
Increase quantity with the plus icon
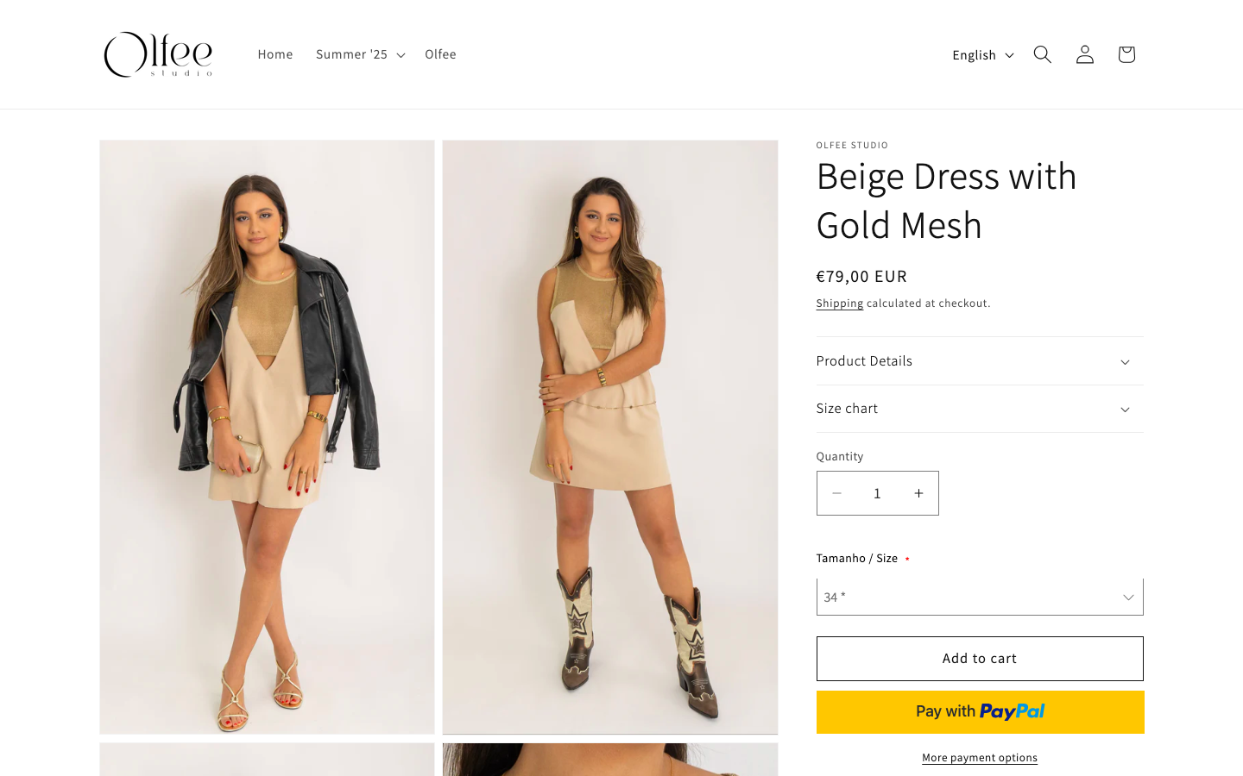[x=918, y=493]
